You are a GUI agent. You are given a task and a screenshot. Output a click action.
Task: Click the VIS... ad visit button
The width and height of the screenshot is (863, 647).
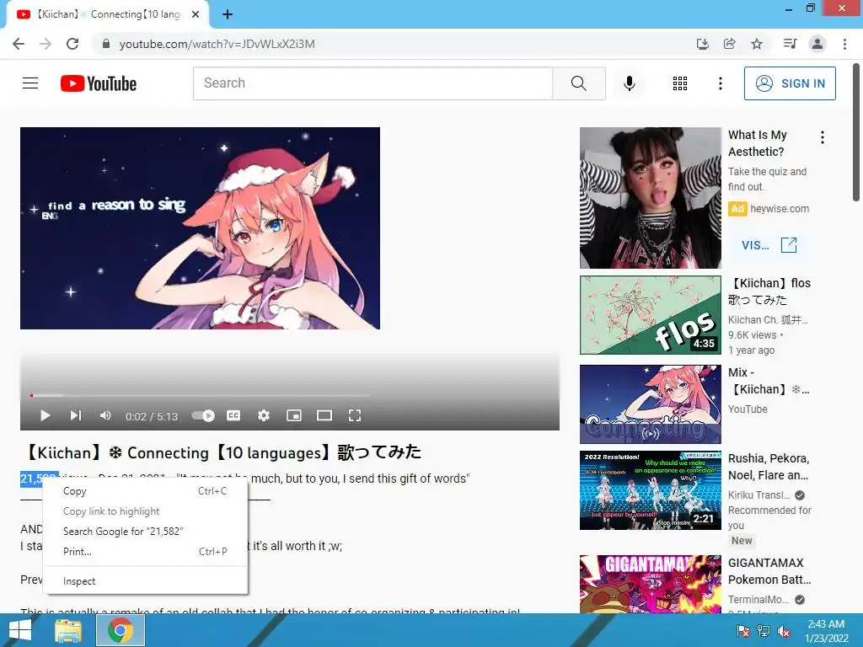(x=769, y=245)
